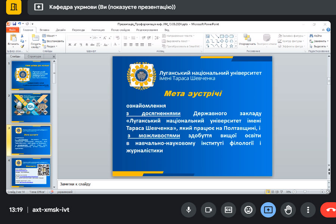Click the Упорядочить arrange icon
The width and height of the screenshot is (336, 224).
click(x=247, y=40)
